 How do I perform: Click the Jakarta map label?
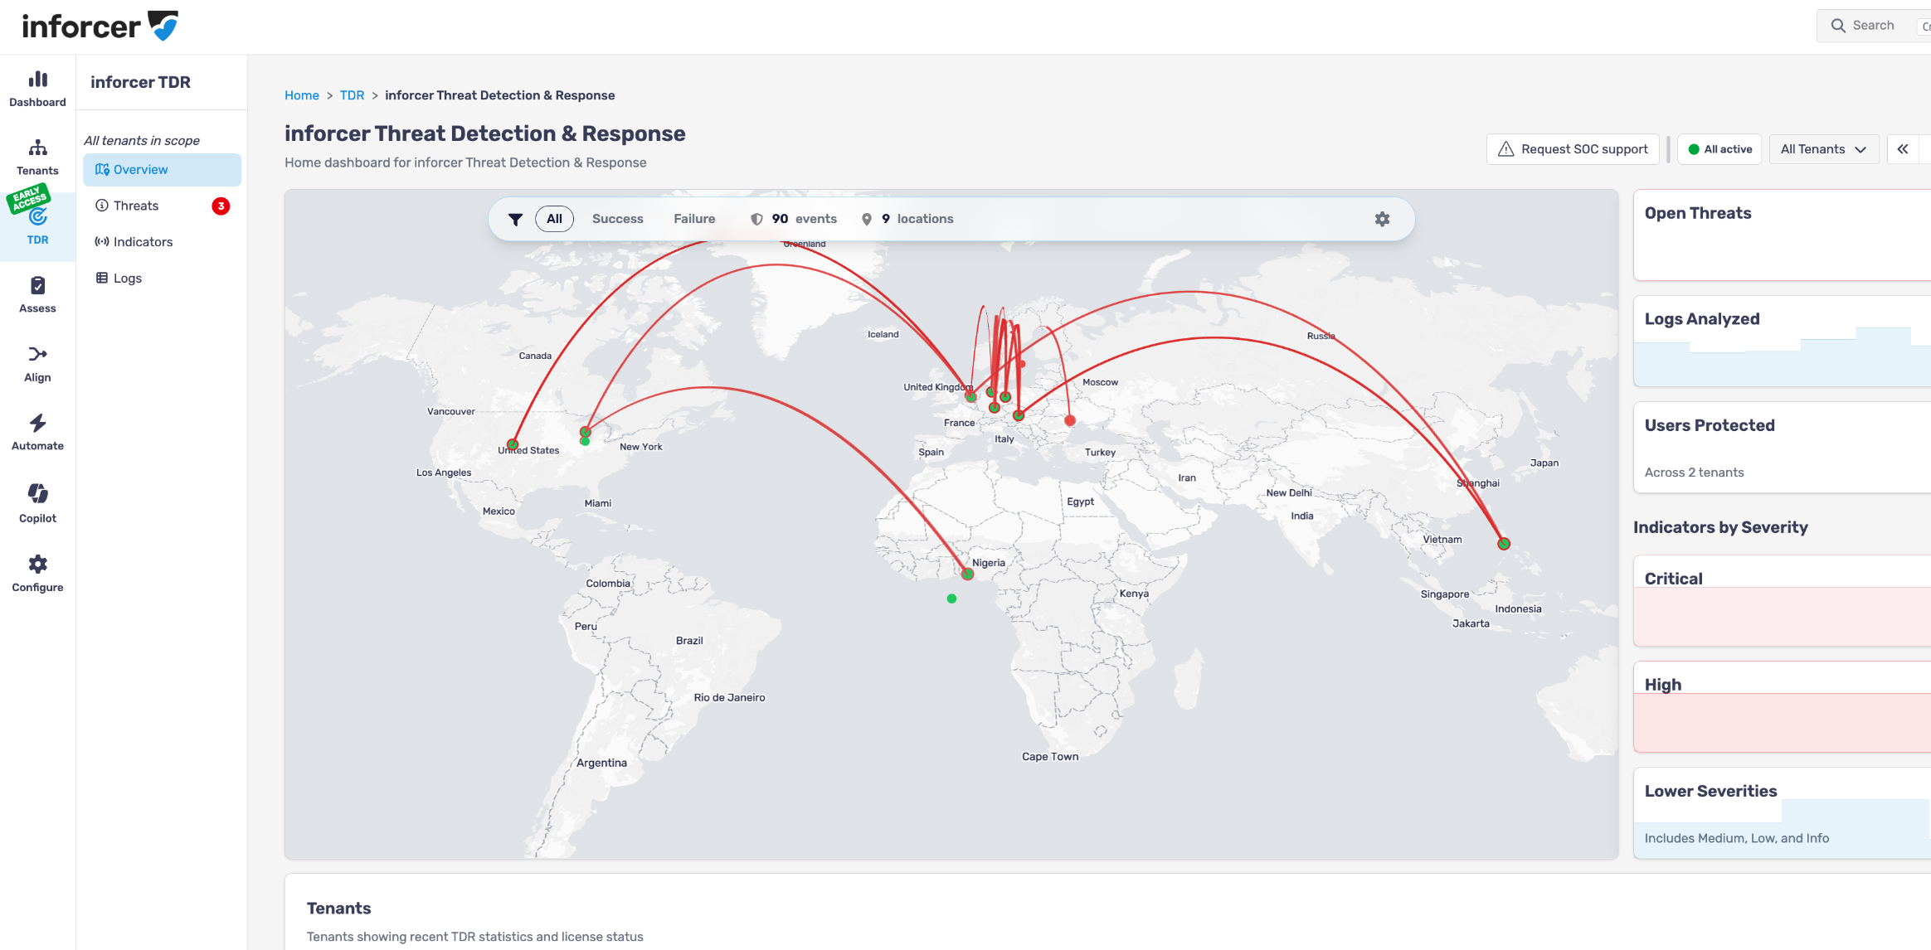click(x=1471, y=623)
